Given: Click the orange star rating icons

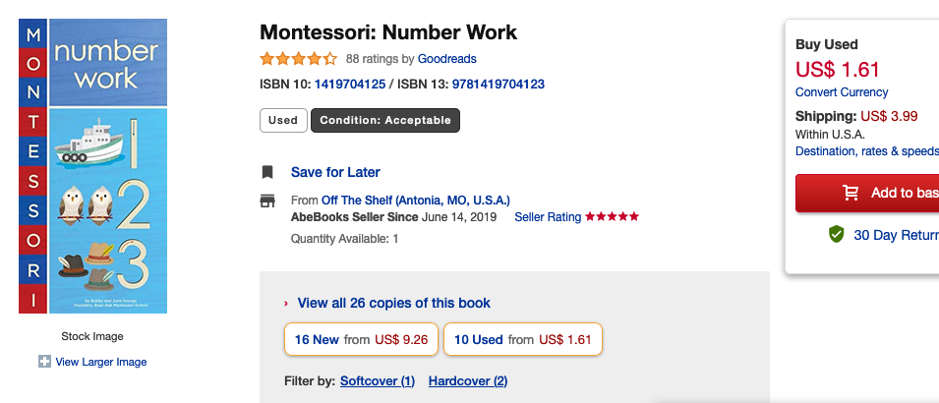Looking at the screenshot, I should [298, 59].
